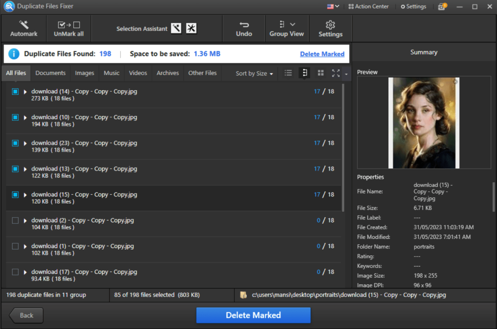Click the blue Delete Marked button

(x=253, y=315)
